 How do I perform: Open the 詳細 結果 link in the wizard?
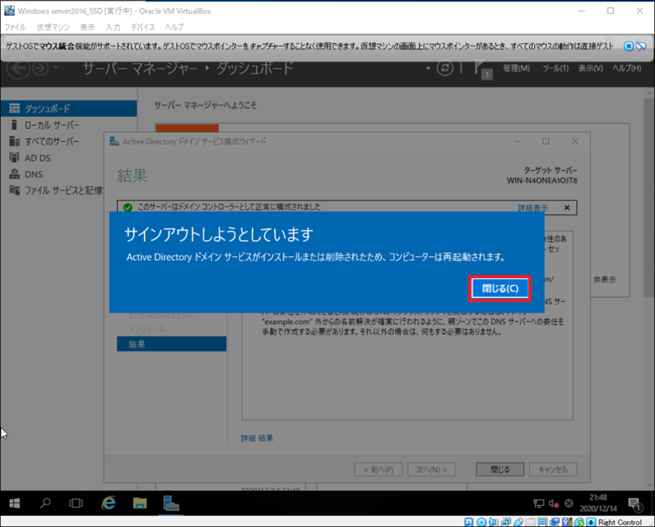257,438
